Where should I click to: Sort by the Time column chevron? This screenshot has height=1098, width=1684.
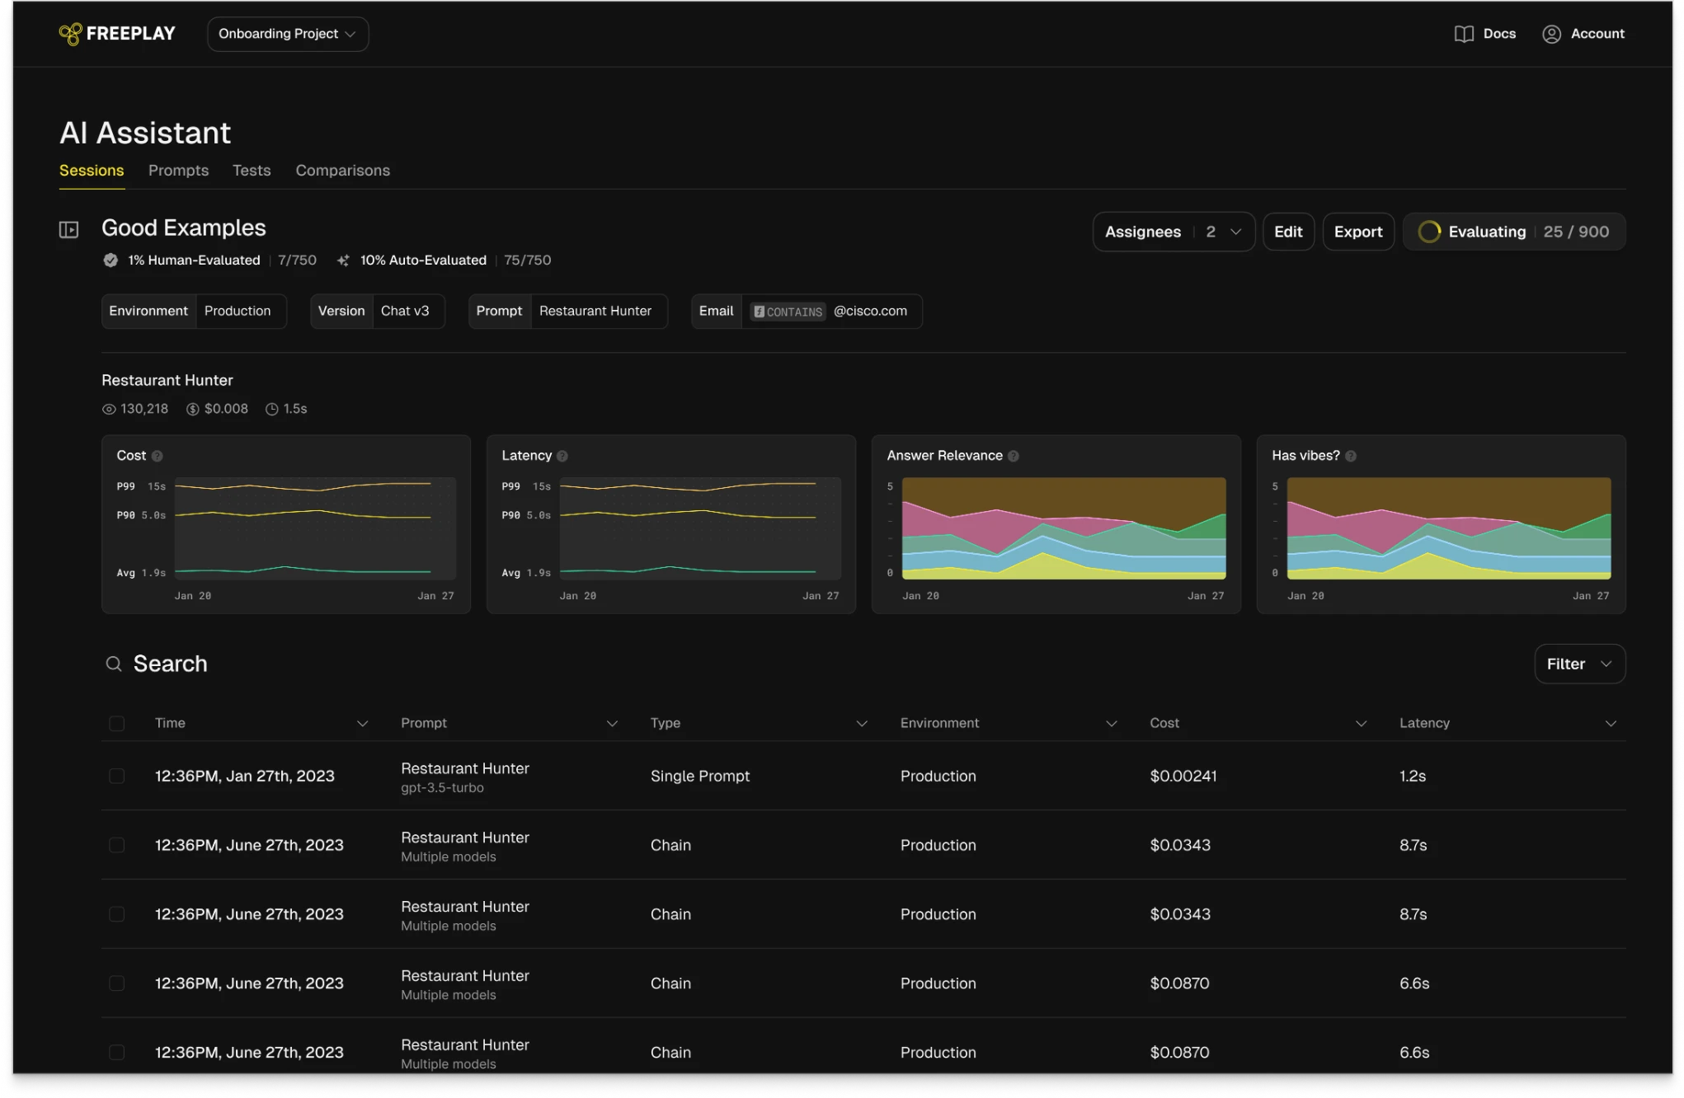[362, 724]
